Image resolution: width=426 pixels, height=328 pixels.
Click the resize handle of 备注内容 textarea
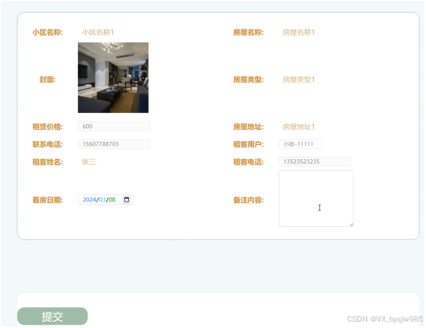351,225
